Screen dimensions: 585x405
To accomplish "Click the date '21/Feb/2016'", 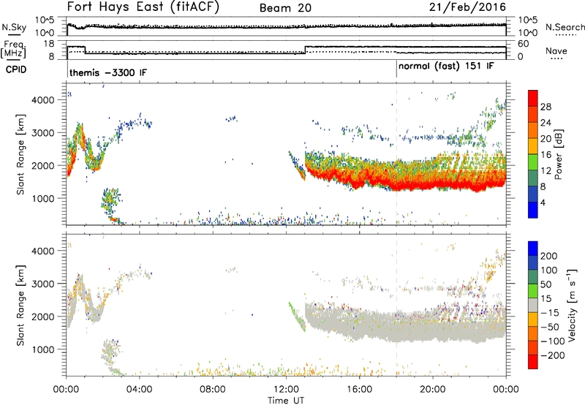I will 467,7.
